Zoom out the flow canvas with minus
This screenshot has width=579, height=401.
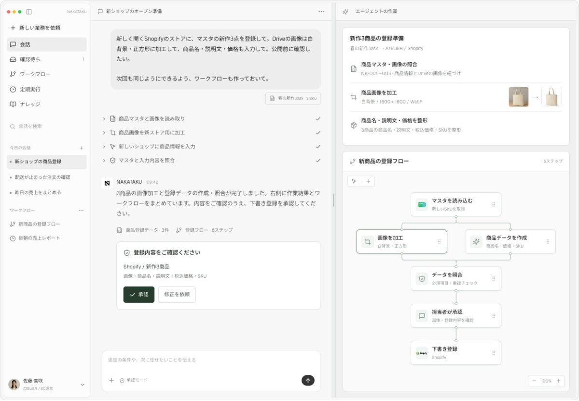point(534,381)
